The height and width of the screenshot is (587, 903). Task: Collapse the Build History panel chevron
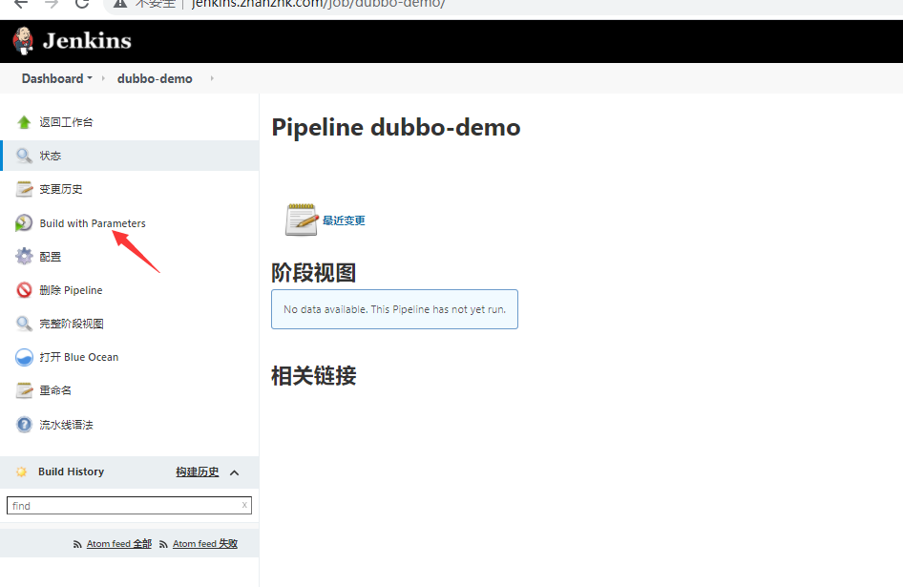tap(235, 472)
